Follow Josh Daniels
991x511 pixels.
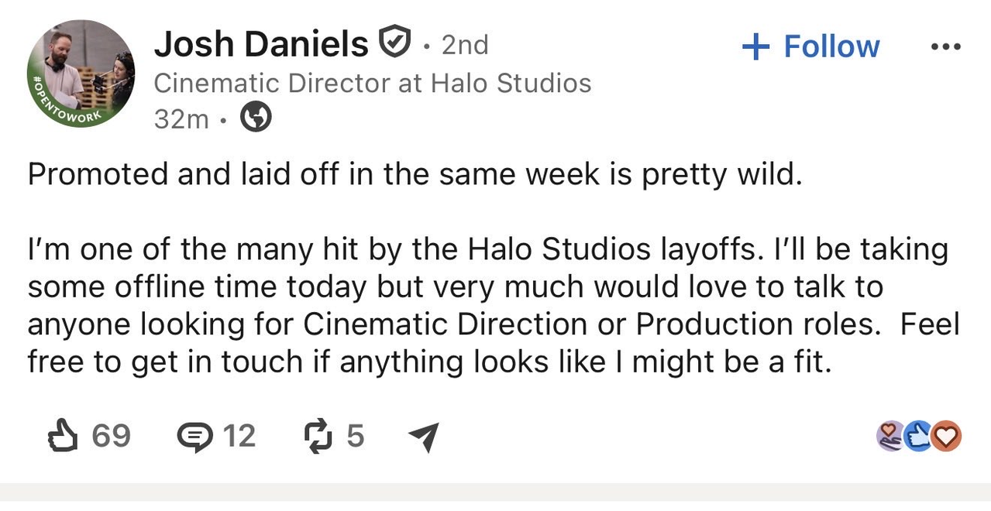[810, 46]
